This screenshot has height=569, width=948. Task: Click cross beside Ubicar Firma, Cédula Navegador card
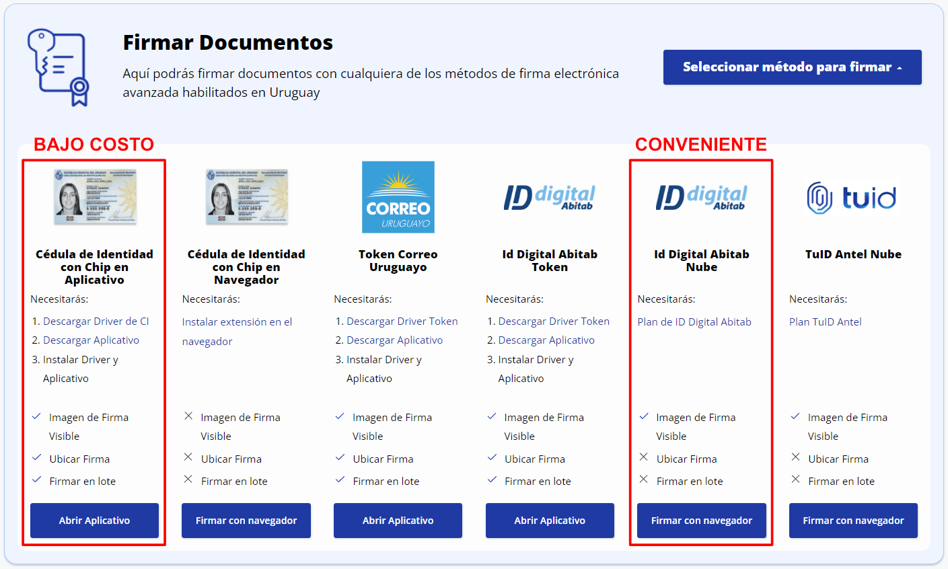tap(189, 458)
